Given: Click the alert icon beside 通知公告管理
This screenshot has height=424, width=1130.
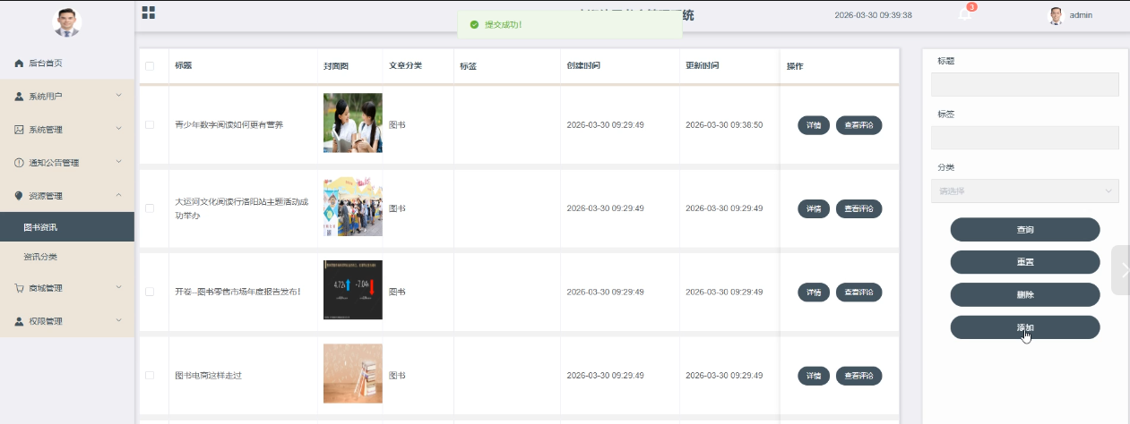Looking at the screenshot, I should pos(19,163).
